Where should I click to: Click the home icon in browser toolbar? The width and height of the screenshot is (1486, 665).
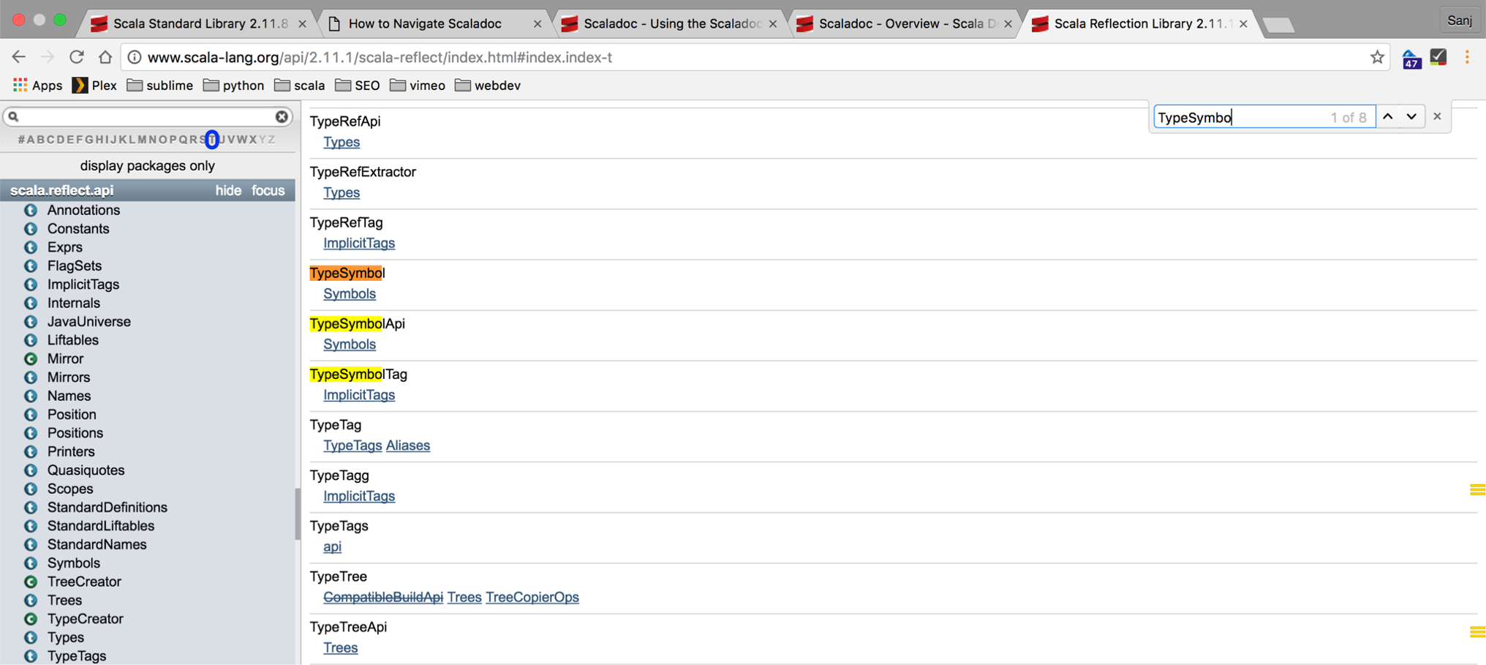pos(105,57)
